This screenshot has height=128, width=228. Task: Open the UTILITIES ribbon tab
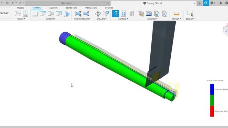[109, 8]
